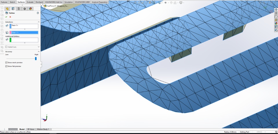
Task: Open SOLIDWORKS Forum in task pane
Action: pyautogui.click(x=276, y=30)
